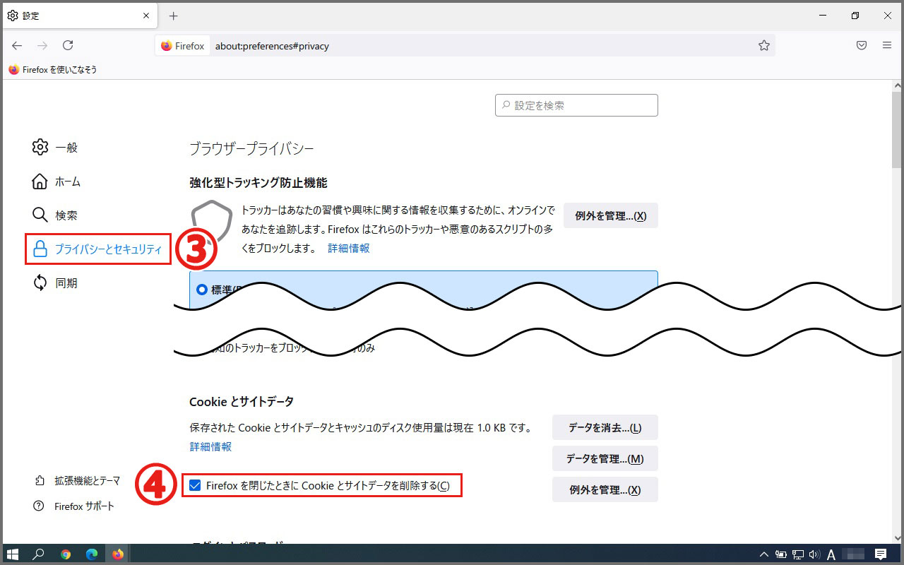Open the 検索 settings category

pyautogui.click(x=54, y=215)
